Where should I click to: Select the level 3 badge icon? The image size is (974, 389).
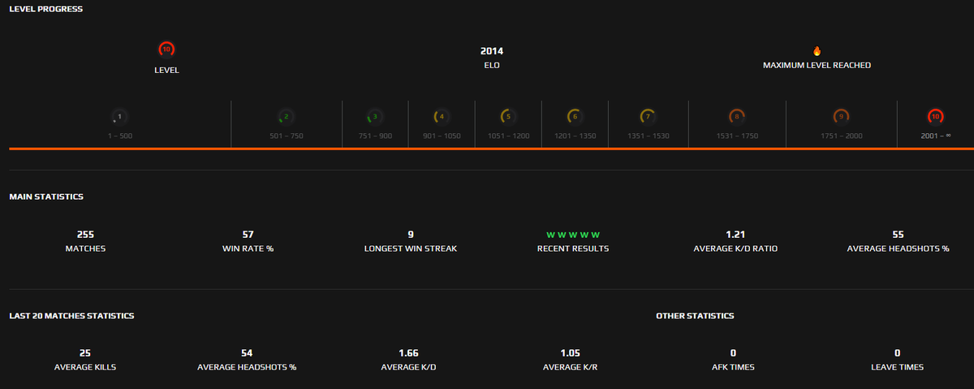coord(375,117)
